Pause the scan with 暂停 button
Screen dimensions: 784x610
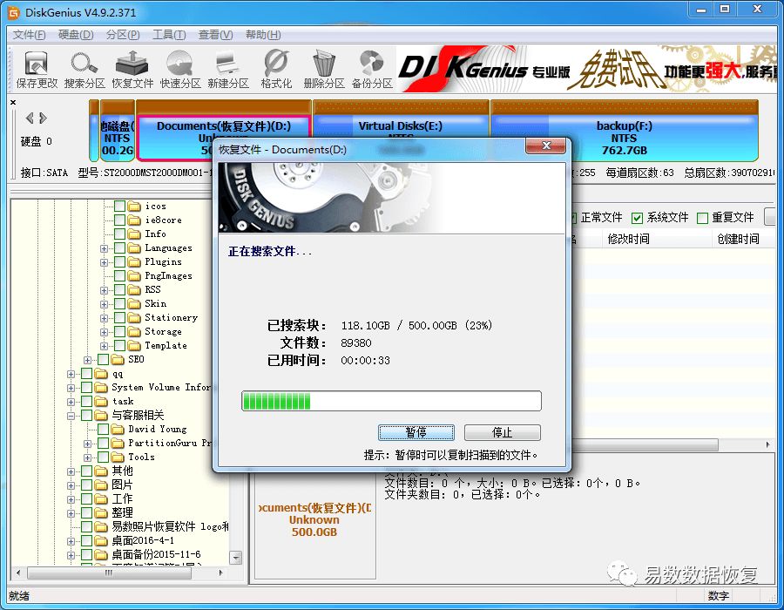tap(416, 432)
